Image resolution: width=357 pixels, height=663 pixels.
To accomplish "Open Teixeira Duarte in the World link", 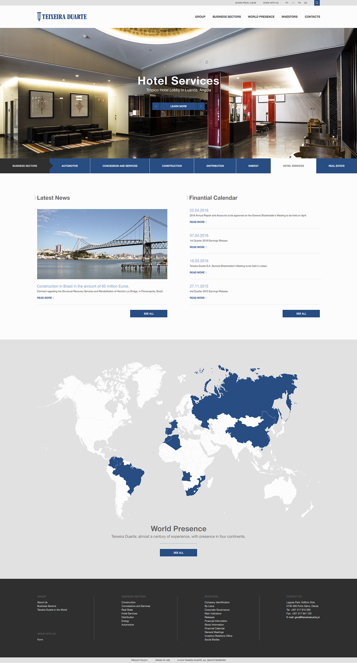I will click(x=52, y=610).
